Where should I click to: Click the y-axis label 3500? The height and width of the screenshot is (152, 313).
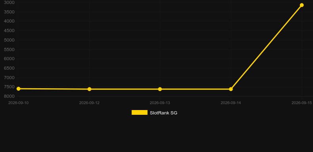click(x=9, y=12)
